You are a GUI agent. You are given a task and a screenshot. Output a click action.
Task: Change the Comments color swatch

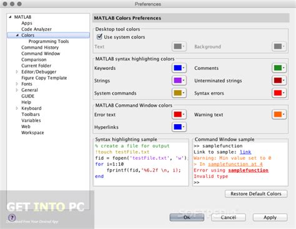point(279,68)
